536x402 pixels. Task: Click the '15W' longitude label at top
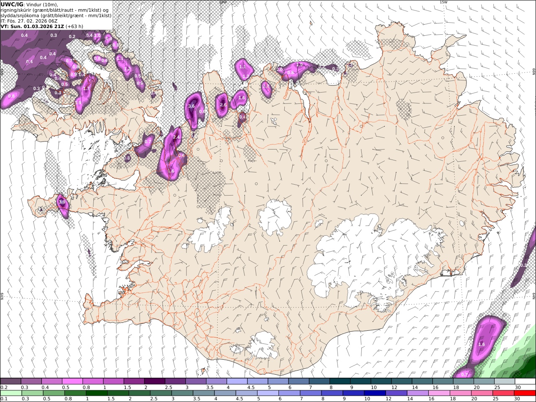coord(443,2)
